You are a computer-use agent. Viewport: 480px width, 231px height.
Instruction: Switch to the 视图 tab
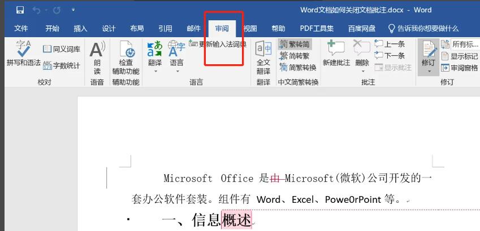click(x=250, y=29)
